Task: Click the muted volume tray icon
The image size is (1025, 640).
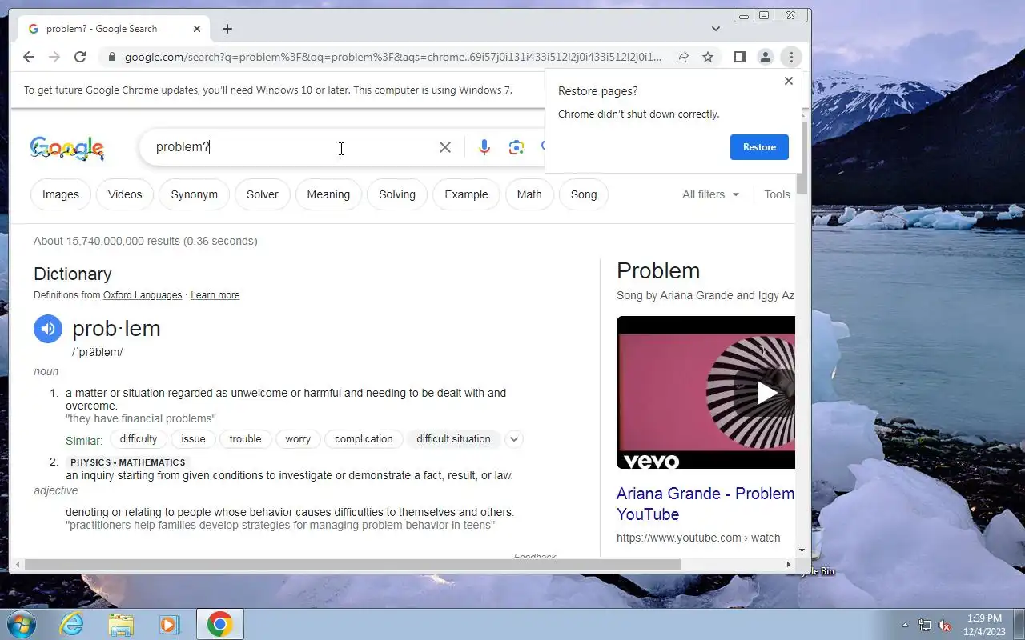Action: pyautogui.click(x=945, y=625)
